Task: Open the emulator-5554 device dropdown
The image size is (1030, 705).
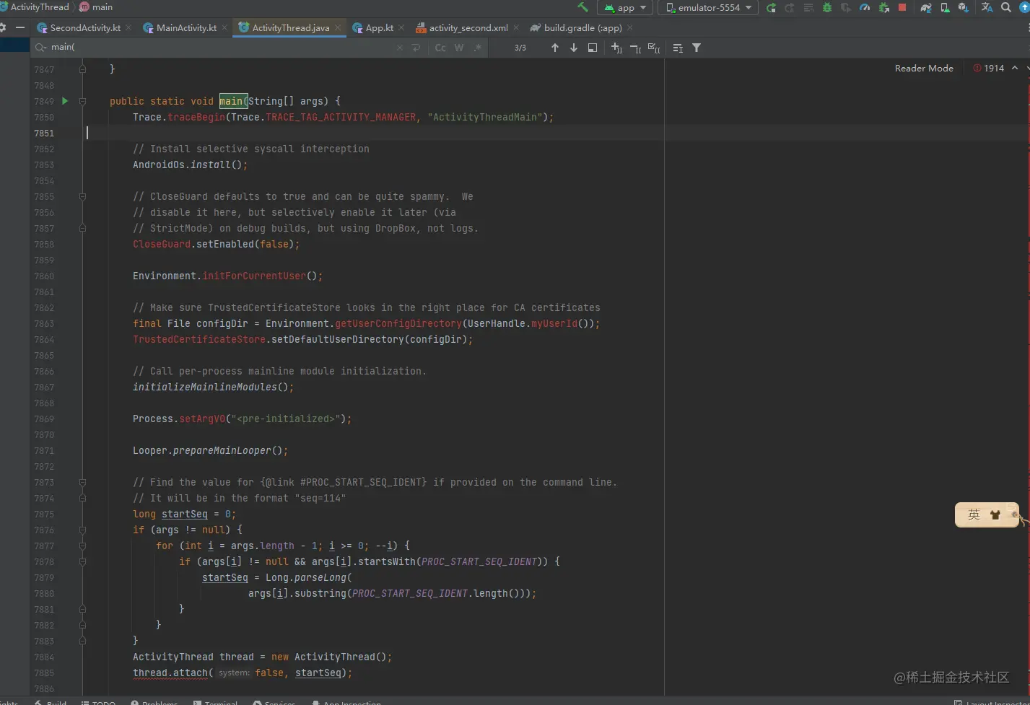Action: point(708,7)
